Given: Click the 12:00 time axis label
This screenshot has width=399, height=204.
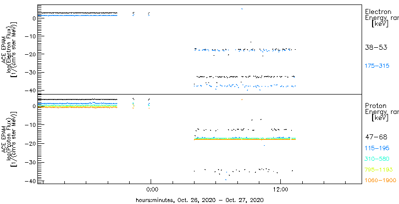Looking at the screenshot, I should click(282, 189).
